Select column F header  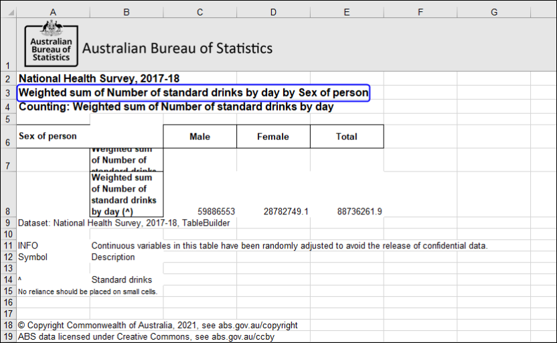[x=420, y=12]
